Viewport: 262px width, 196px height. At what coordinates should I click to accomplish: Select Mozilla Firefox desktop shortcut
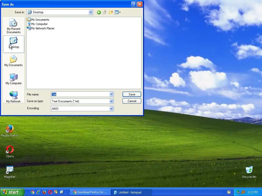point(10,131)
